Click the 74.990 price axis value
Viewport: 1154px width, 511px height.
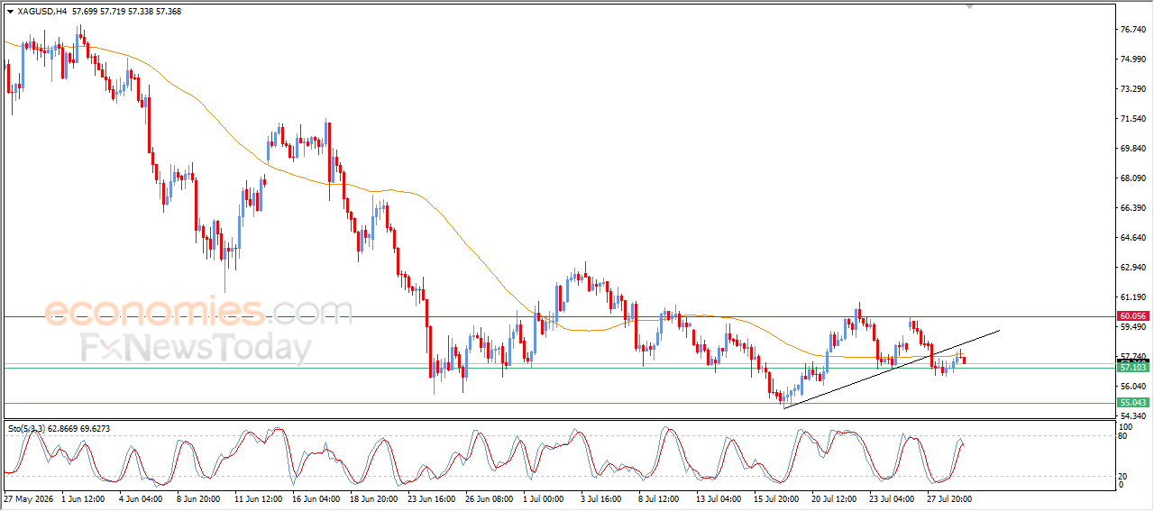[x=1134, y=59]
